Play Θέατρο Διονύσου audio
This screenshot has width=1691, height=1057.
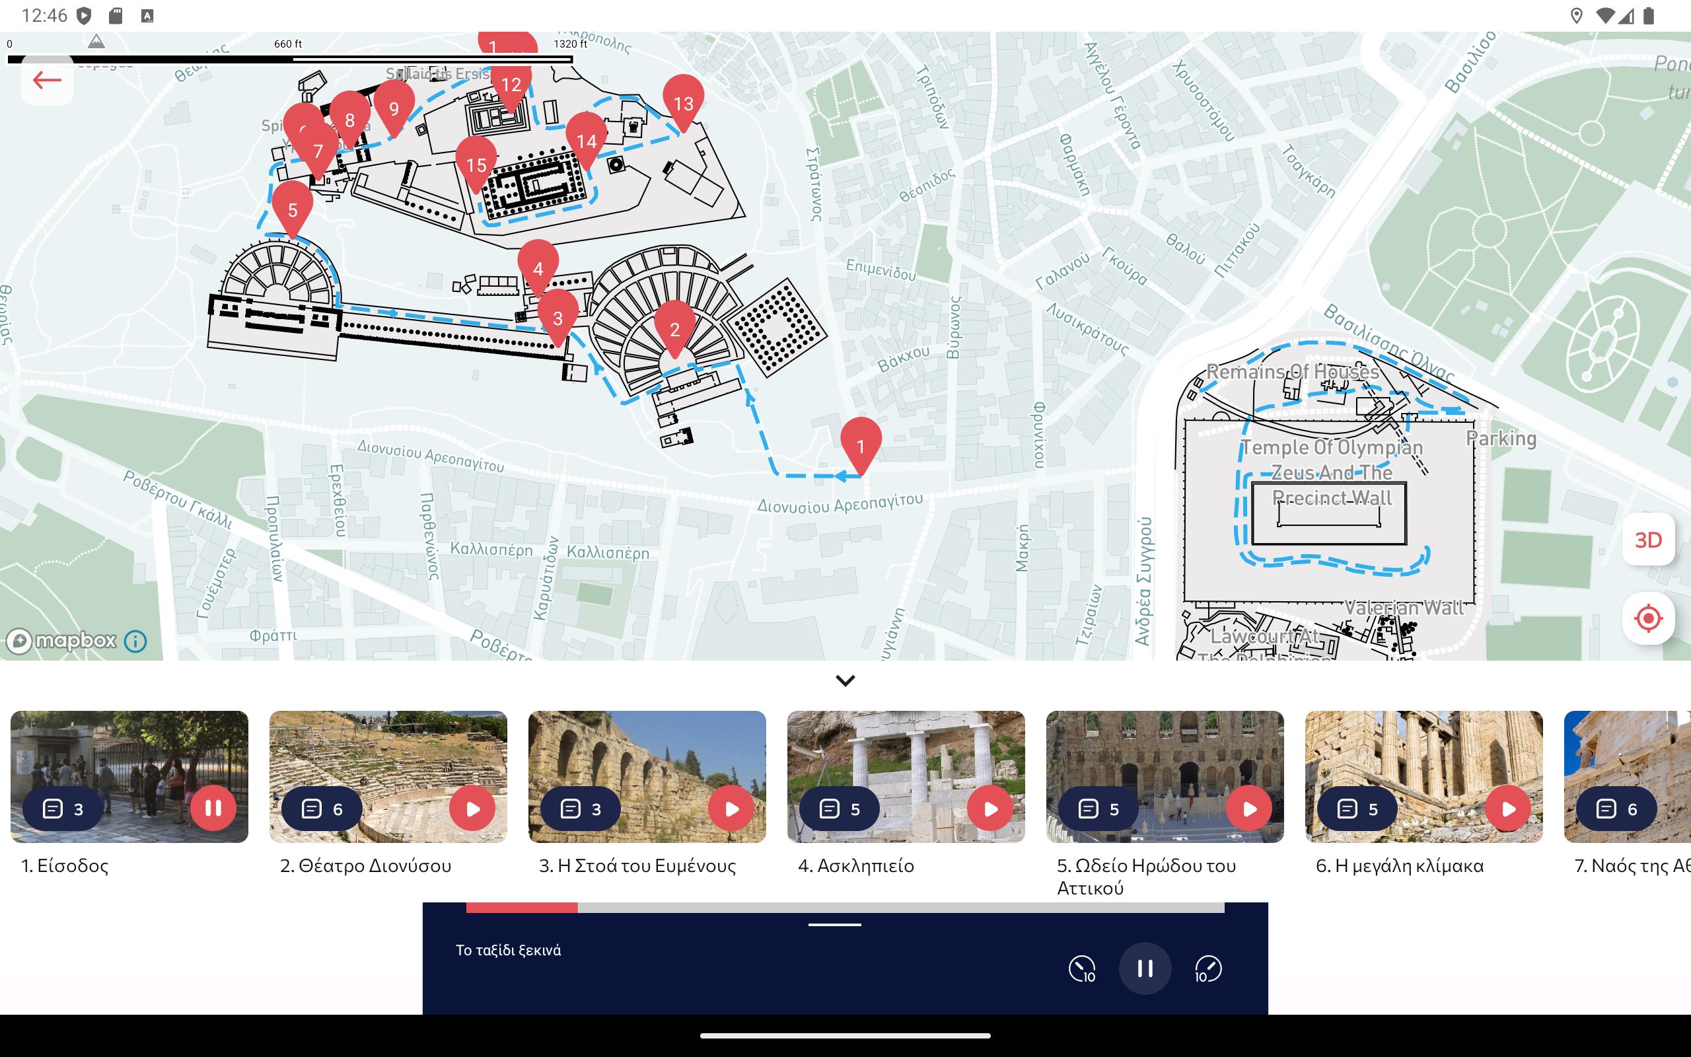[x=472, y=809]
